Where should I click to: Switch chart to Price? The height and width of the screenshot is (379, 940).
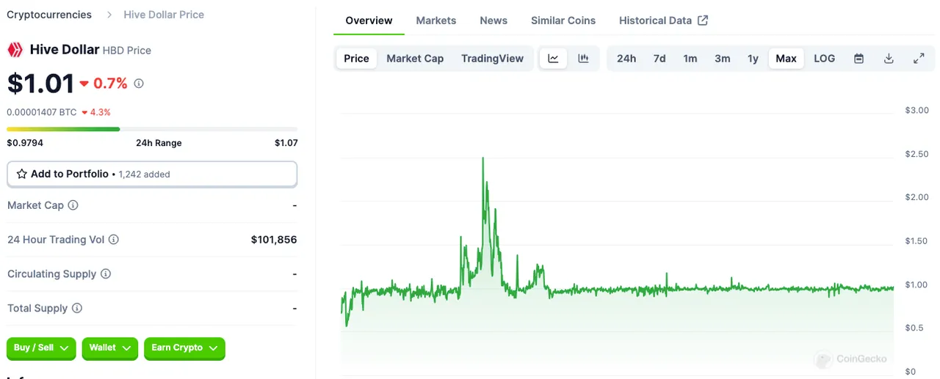[x=356, y=59]
